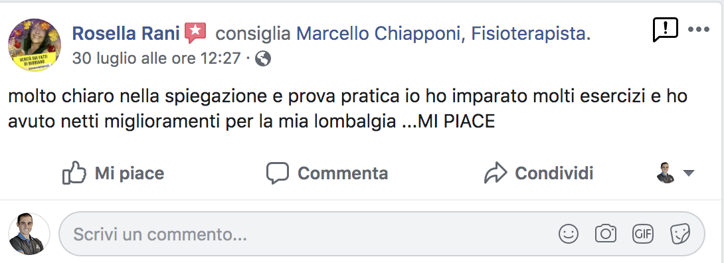Share the post with Condividi
Viewport: 724px width, 263px height.
coord(539,173)
